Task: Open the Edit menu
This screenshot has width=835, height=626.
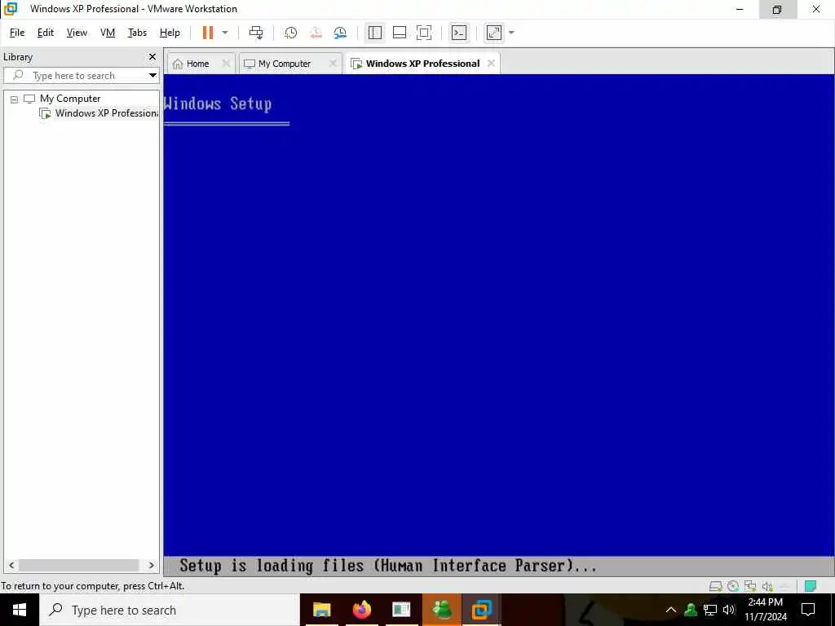Action: click(x=46, y=33)
